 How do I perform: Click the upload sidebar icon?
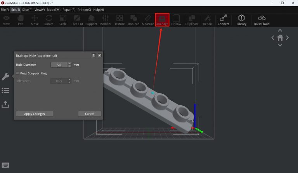tap(5, 104)
